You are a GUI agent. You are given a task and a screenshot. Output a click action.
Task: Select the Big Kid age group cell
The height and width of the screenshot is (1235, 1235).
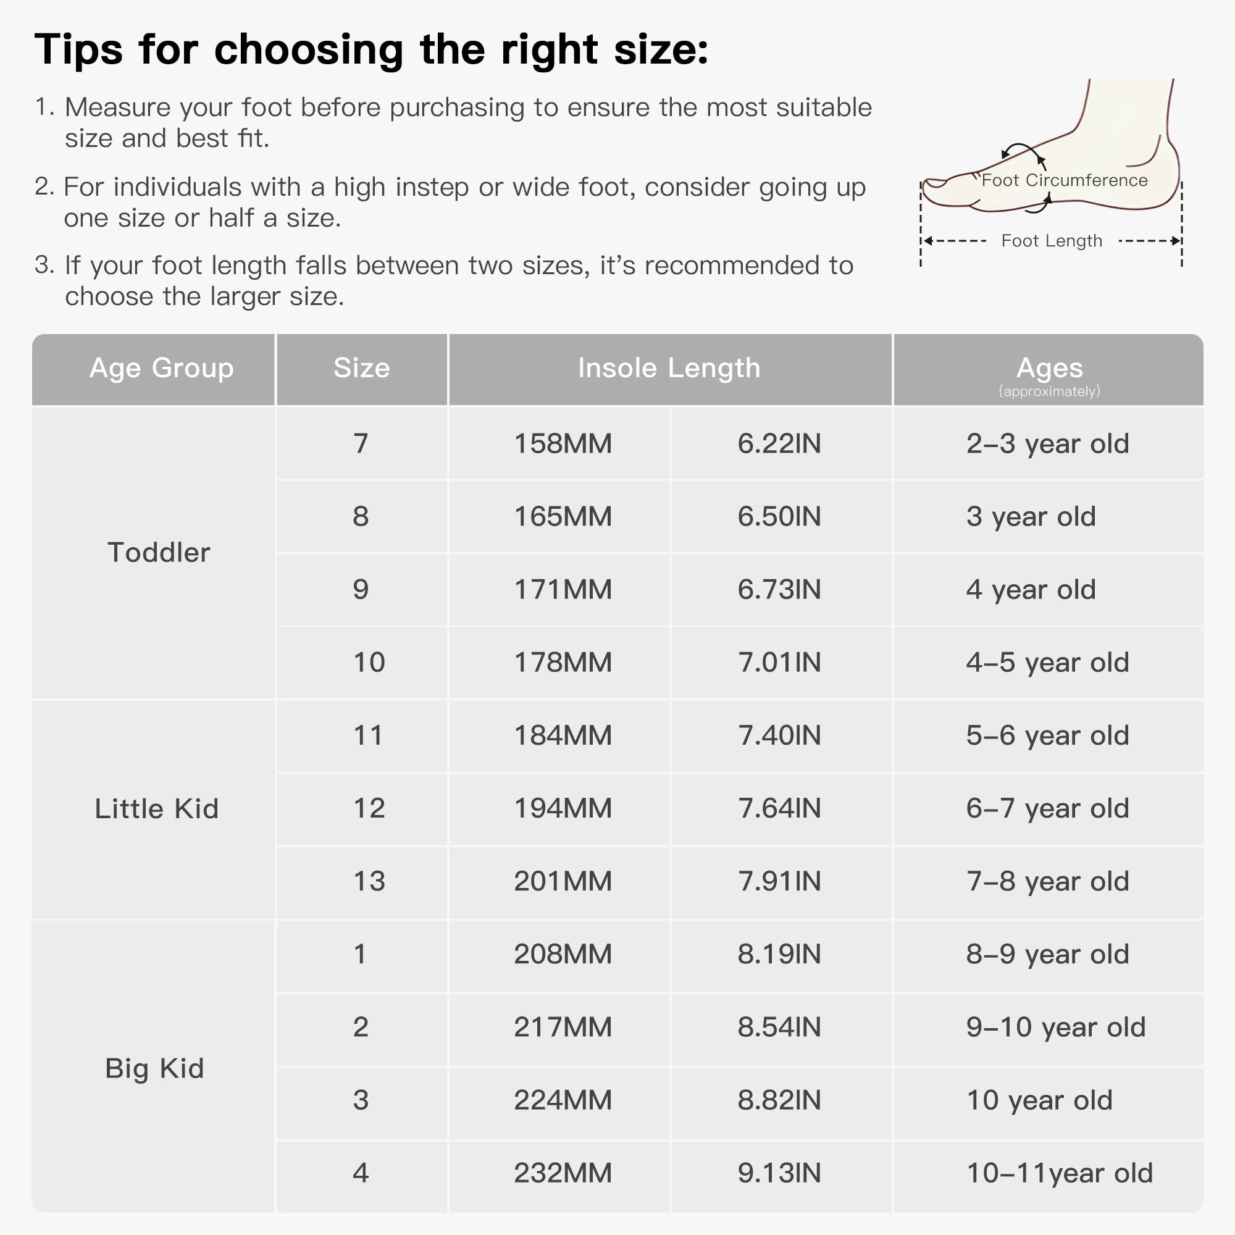(x=155, y=1068)
